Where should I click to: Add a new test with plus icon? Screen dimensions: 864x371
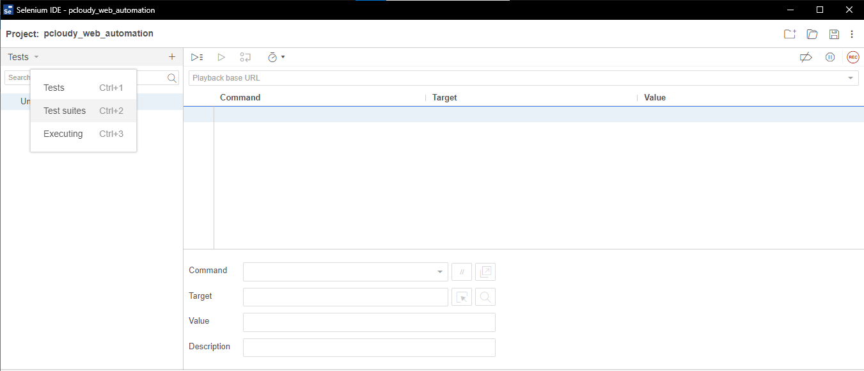(172, 57)
